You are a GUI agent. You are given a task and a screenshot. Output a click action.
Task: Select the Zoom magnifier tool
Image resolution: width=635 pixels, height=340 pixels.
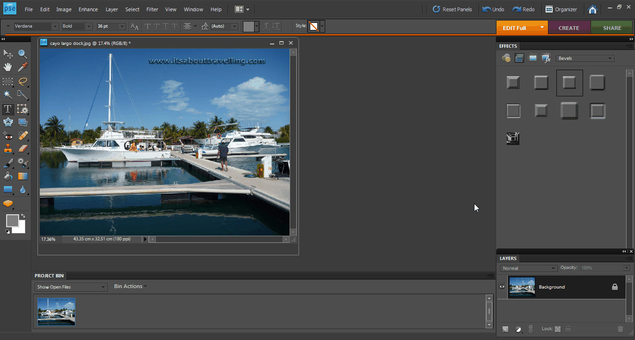(x=22, y=54)
